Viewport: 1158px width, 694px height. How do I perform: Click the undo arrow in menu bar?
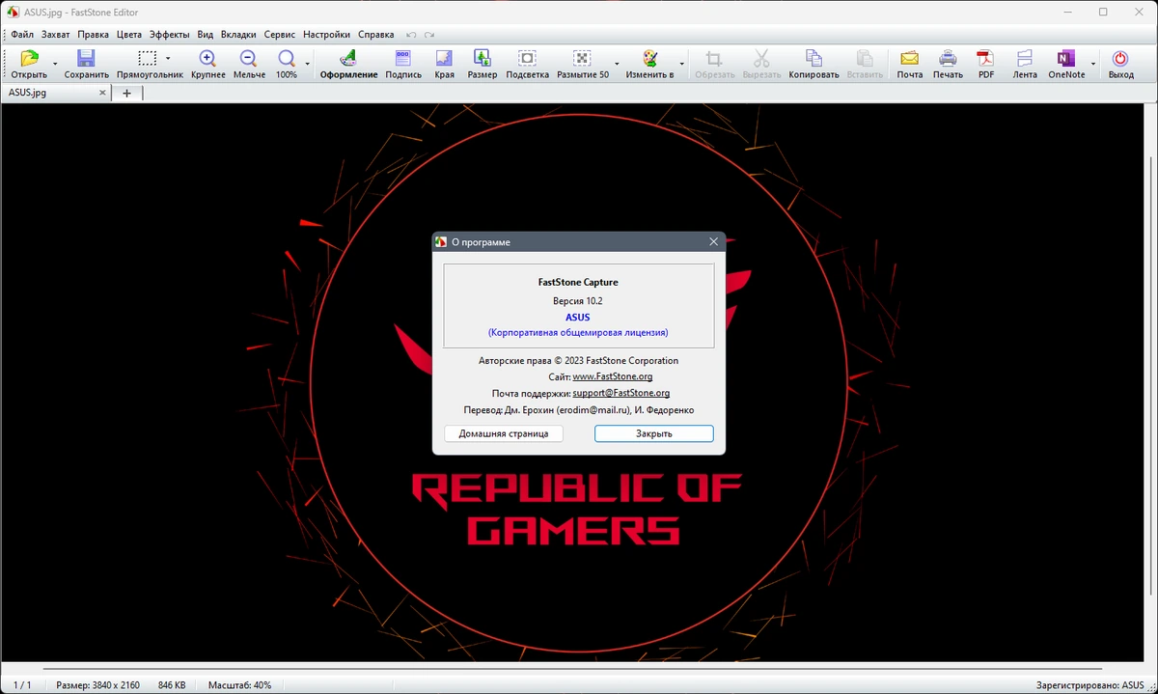[x=411, y=35]
